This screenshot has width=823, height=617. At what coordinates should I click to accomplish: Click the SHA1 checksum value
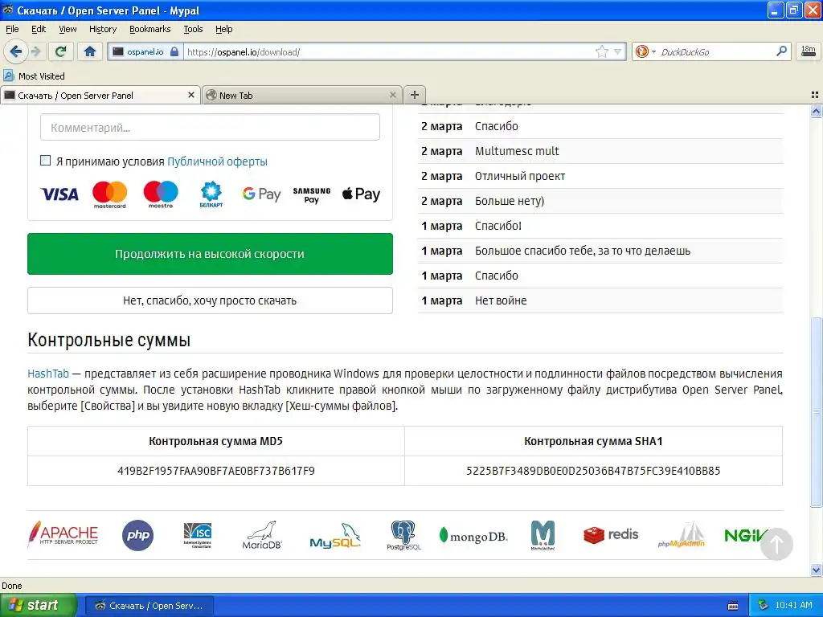(594, 471)
